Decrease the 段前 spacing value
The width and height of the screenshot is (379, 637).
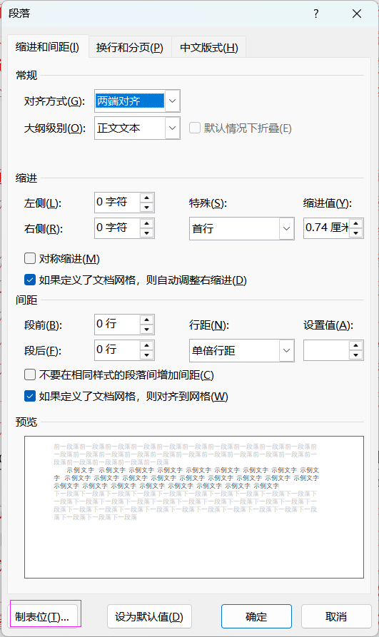point(146,330)
